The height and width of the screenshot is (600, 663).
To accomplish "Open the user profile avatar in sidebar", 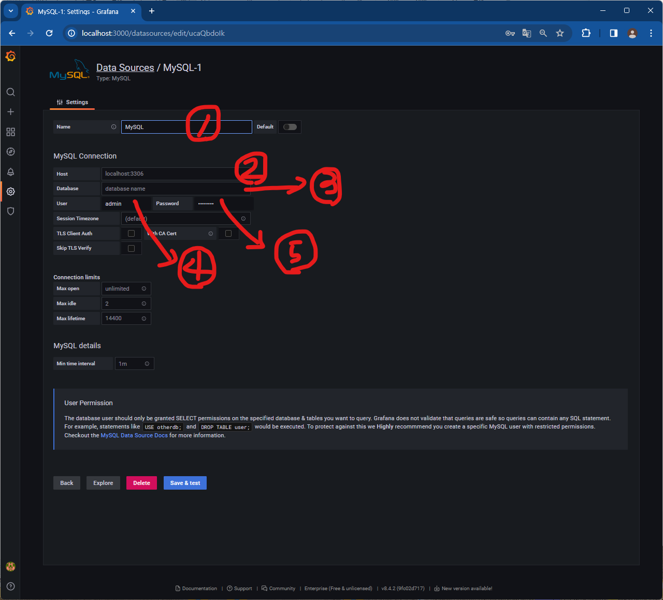I will (x=10, y=566).
